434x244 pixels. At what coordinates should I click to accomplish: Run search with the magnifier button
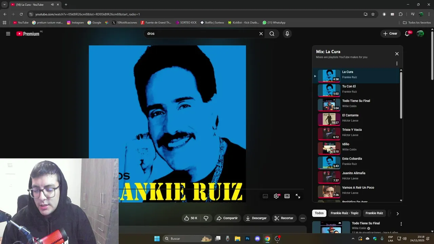[272, 34]
